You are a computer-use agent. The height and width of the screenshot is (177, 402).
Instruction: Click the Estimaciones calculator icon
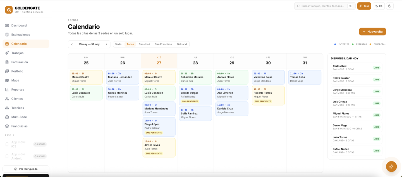(7, 35)
